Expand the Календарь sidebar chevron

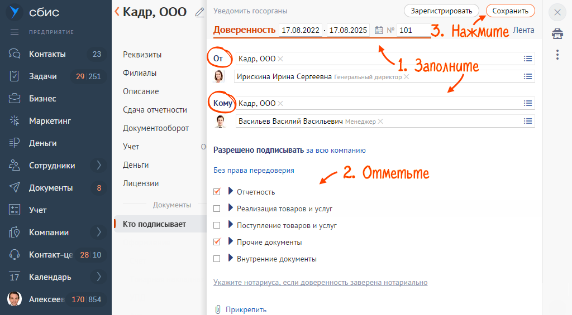[99, 277]
